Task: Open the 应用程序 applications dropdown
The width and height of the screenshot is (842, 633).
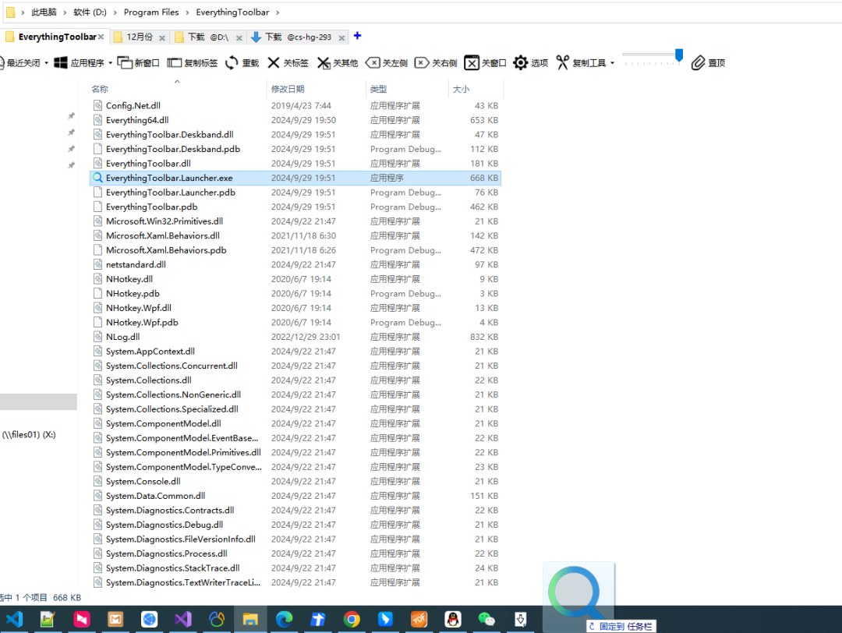Action: (x=83, y=63)
